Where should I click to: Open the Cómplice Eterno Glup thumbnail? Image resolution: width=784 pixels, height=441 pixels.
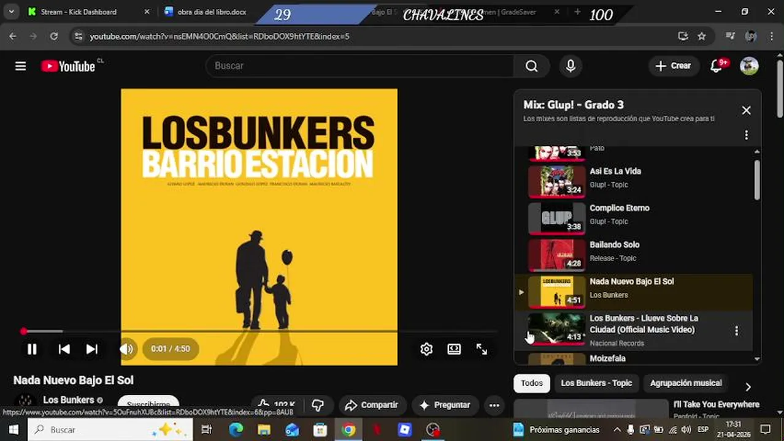557,218
